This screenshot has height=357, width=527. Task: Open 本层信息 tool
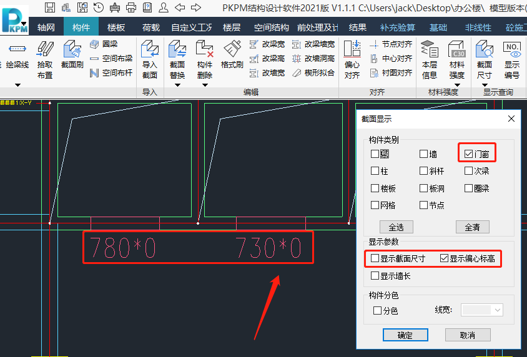tap(430, 60)
